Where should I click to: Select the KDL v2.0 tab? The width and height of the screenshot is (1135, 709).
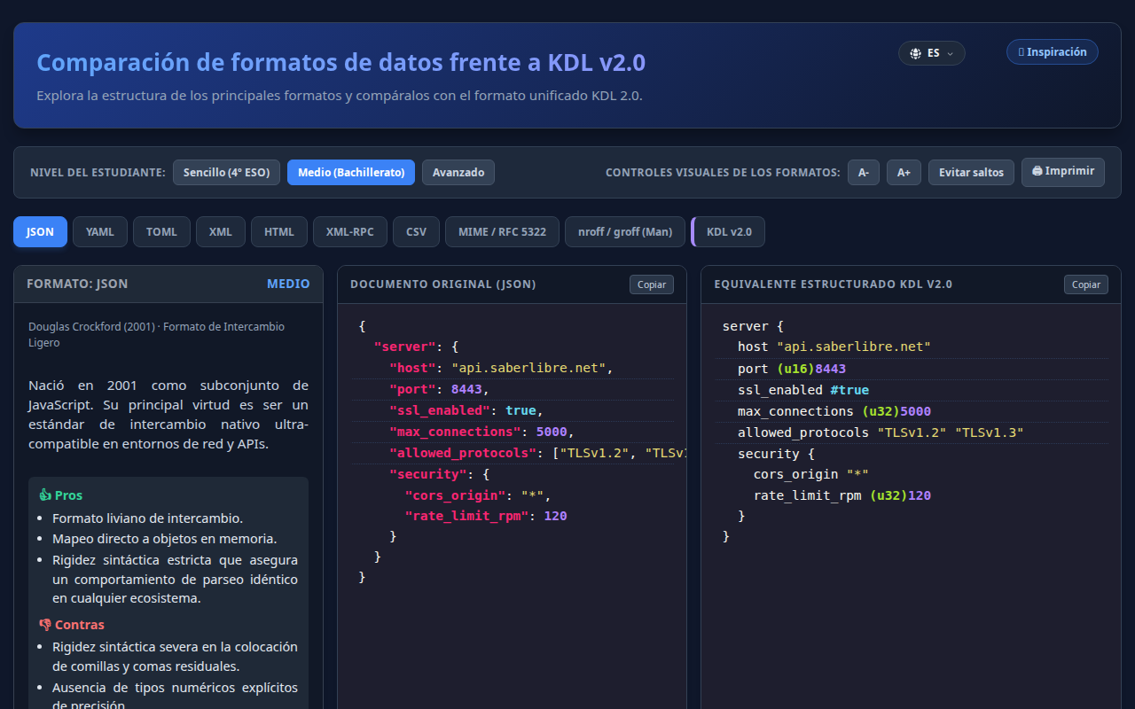[728, 232]
